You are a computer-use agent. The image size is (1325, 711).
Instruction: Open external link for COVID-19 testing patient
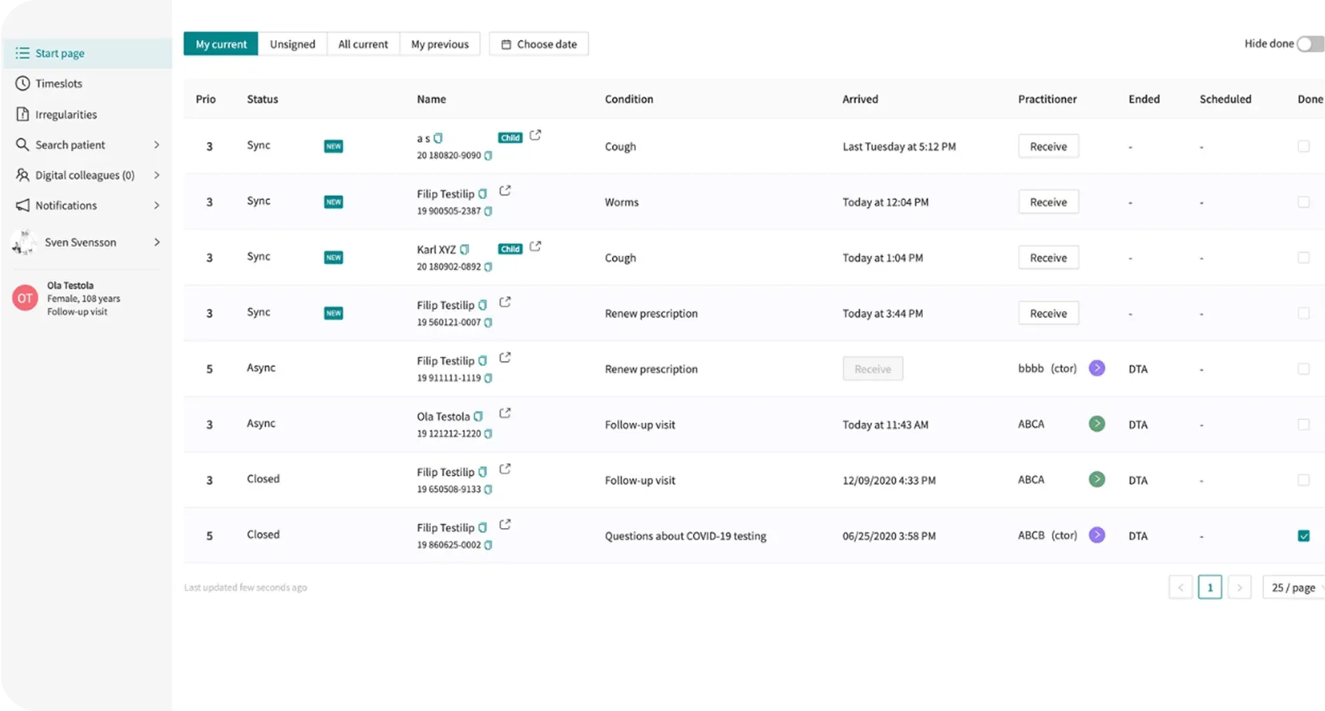[505, 525]
